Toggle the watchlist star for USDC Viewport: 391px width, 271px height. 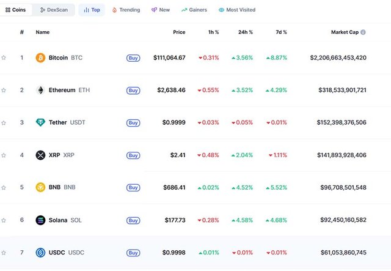click(x=4, y=253)
